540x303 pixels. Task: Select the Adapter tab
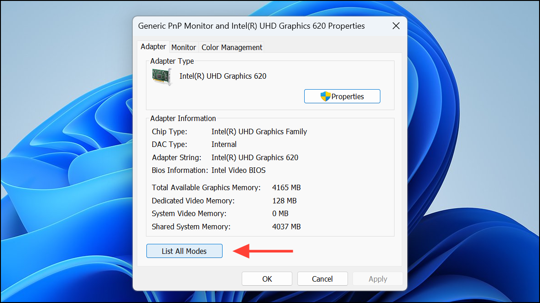click(153, 46)
